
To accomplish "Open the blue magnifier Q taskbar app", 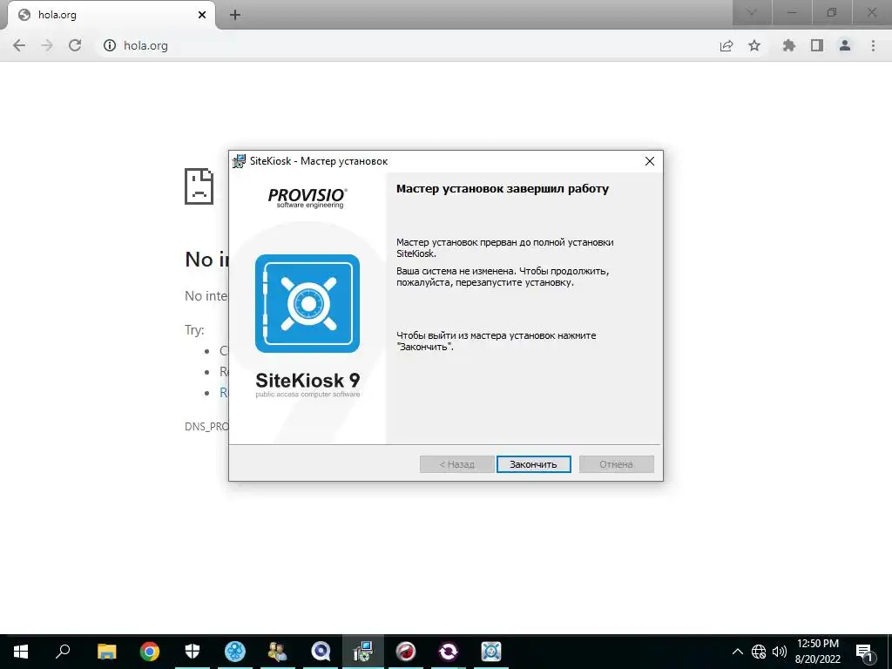I will pos(321,652).
